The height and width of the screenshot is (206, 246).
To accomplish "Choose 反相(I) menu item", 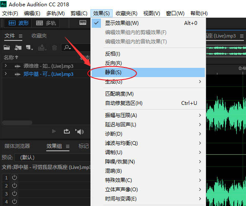I will click(x=148, y=54).
